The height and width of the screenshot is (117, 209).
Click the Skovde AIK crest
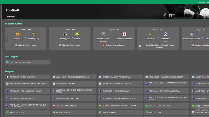(x=151, y=34)
